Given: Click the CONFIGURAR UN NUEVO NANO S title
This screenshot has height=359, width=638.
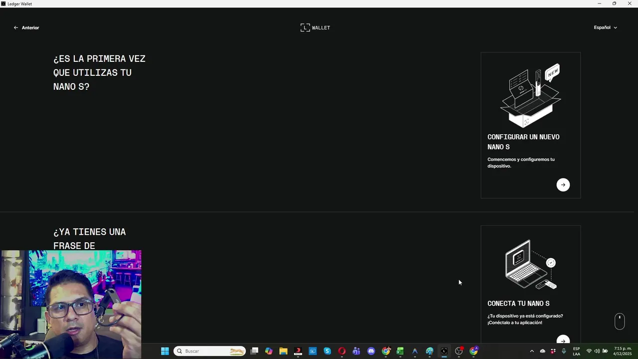Looking at the screenshot, I should 523,142.
